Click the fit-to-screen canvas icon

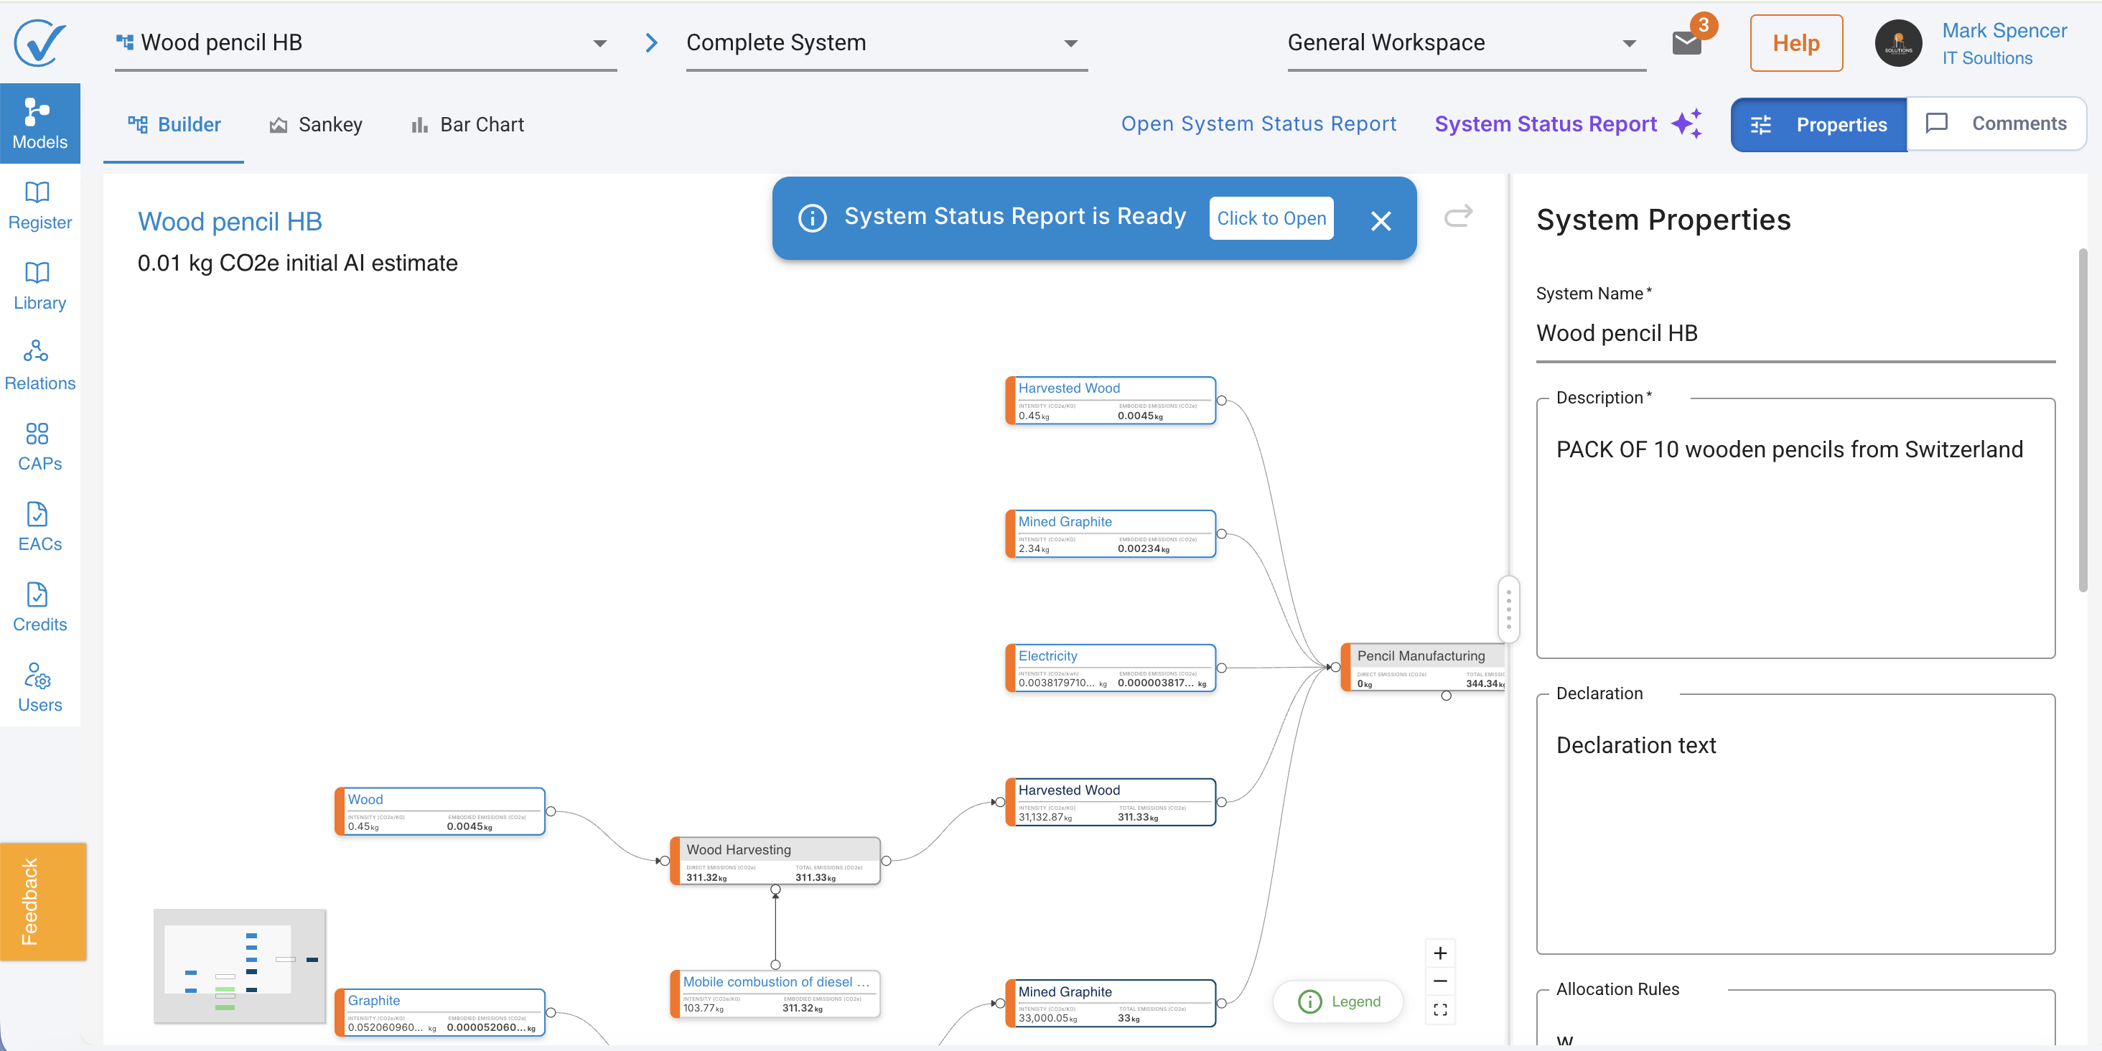point(1440,1009)
